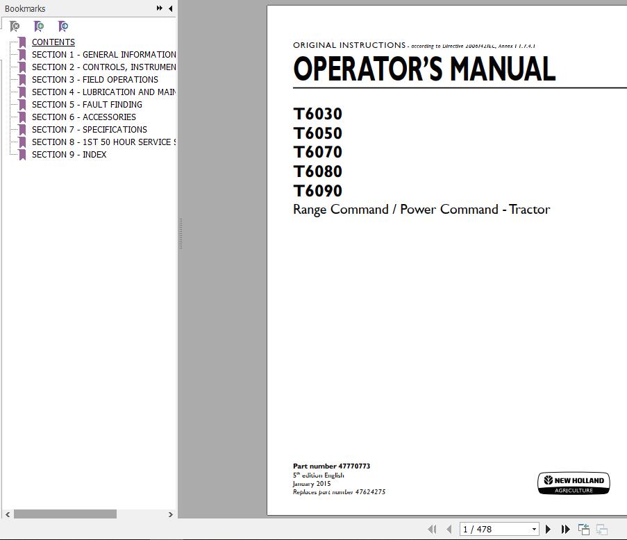Click the New Holland Agriculture logo
The height and width of the screenshot is (540, 627).
(574, 483)
